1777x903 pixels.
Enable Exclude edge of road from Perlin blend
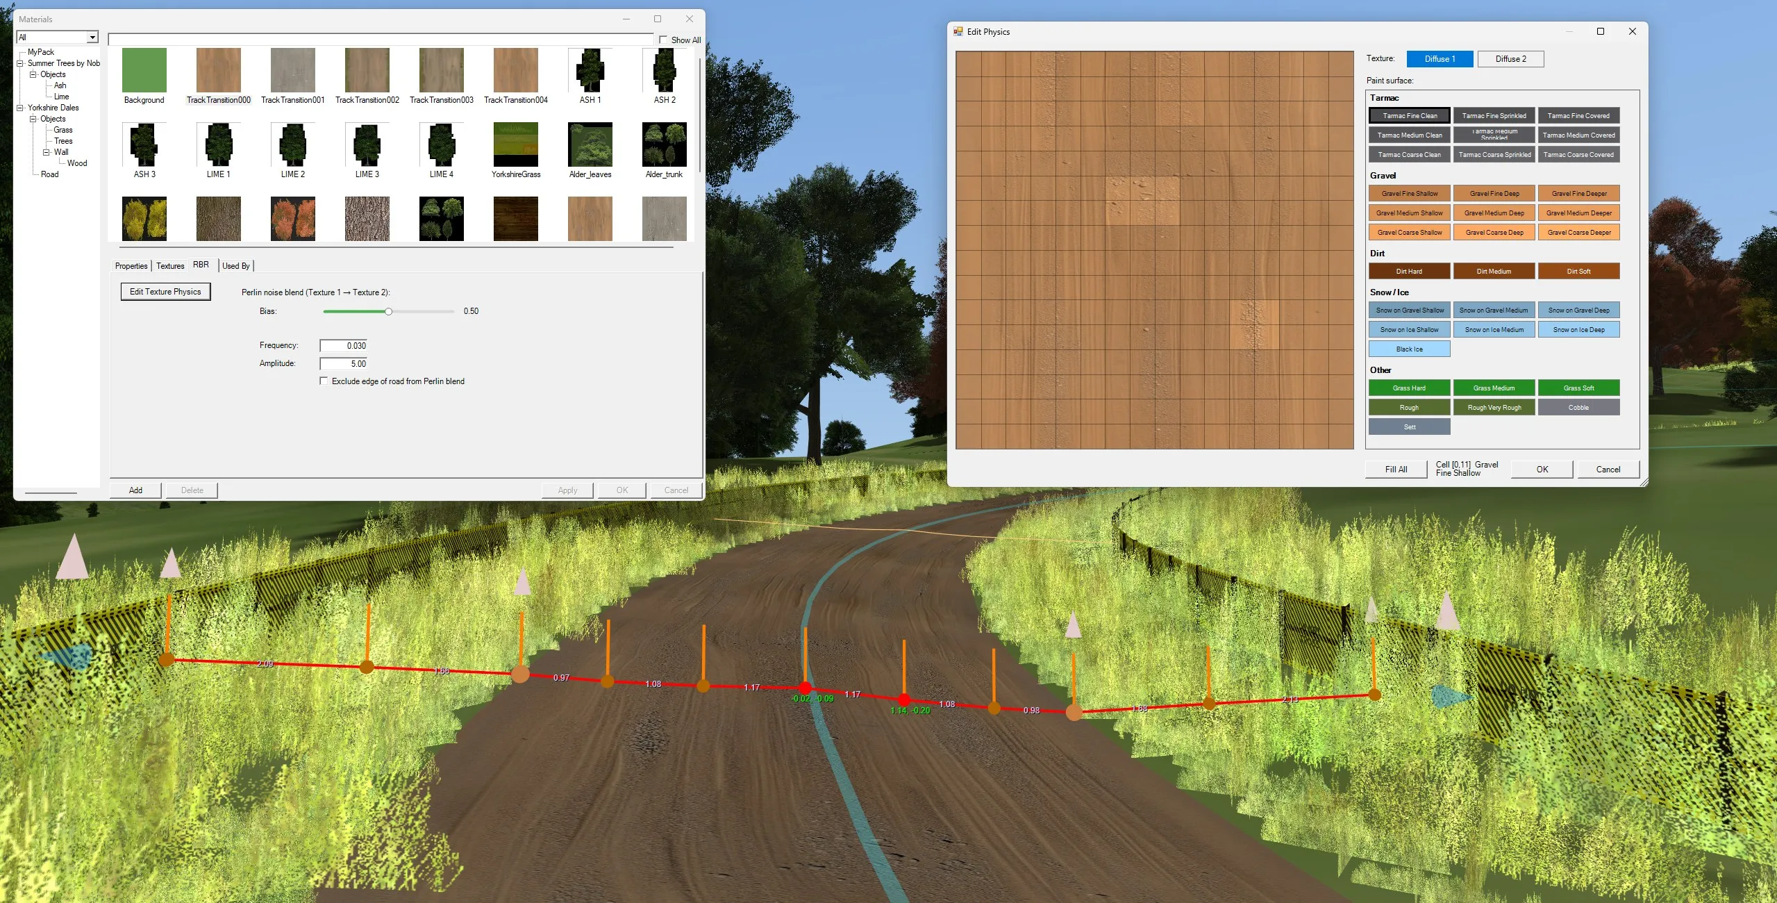[x=324, y=381]
